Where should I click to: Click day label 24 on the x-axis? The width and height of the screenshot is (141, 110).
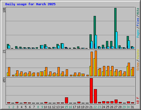tap(103, 107)
